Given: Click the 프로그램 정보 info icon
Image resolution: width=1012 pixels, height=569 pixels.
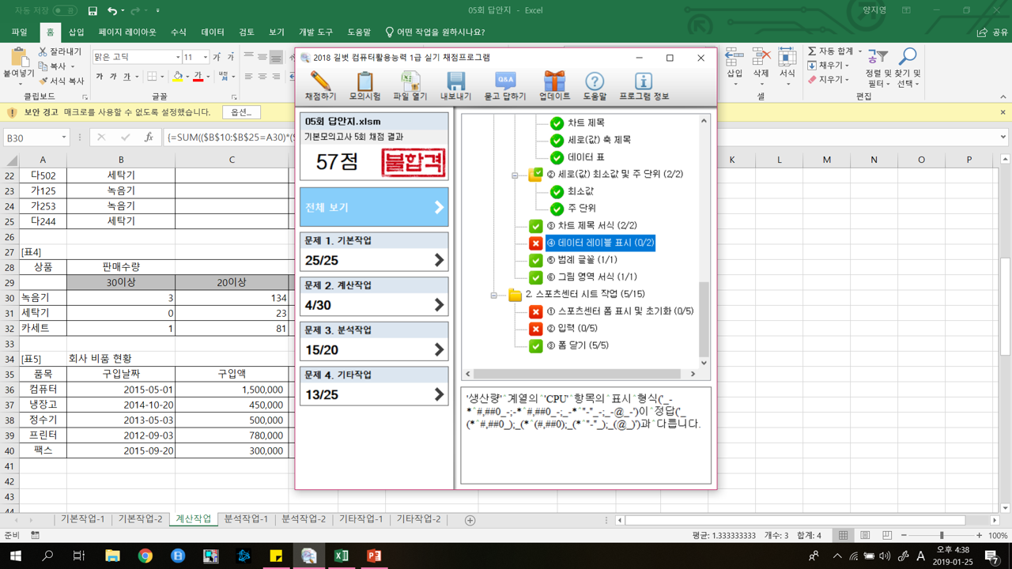Looking at the screenshot, I should point(644,85).
